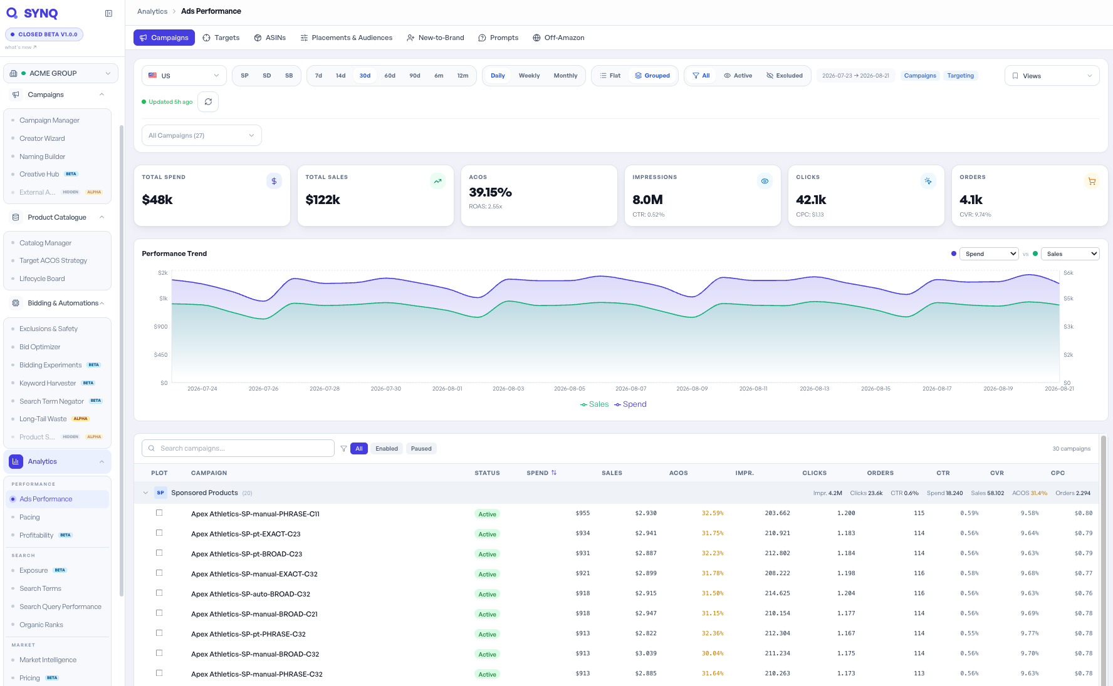Image resolution: width=1113 pixels, height=686 pixels.
Task: Tick checkbox for Apex Athletics-SP-manual-BROAD-C21
Action: point(159,613)
